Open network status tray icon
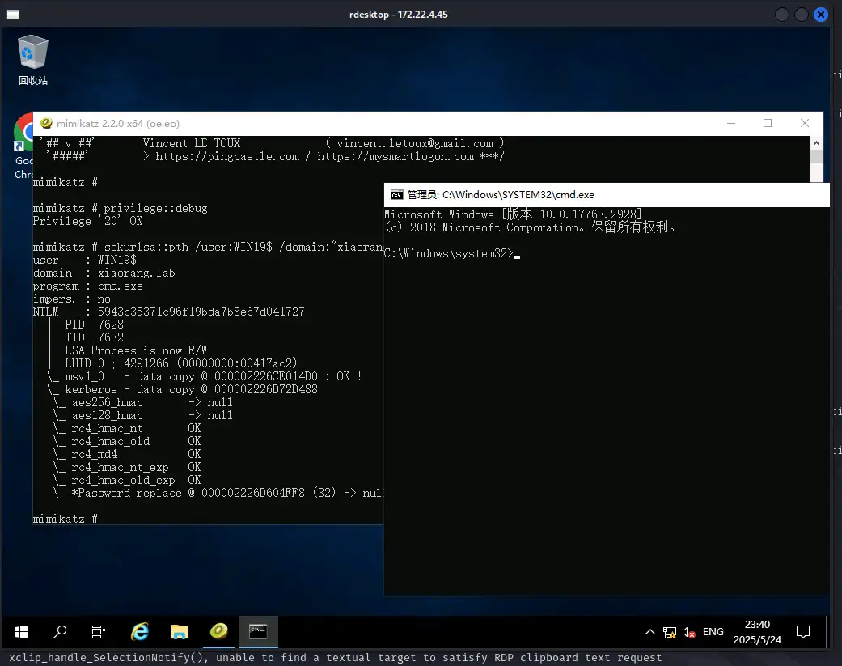This screenshot has height=666, width=842. pyautogui.click(x=669, y=632)
